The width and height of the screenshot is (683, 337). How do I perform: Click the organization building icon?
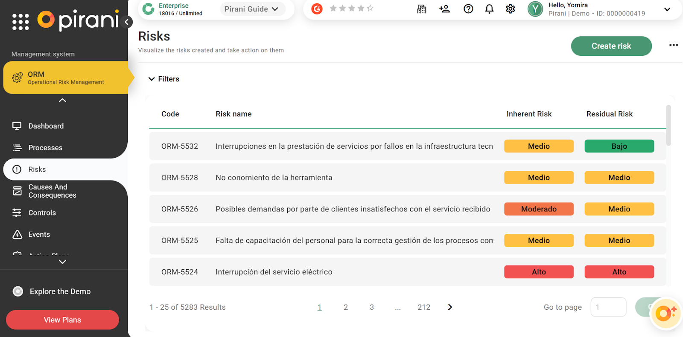421,9
